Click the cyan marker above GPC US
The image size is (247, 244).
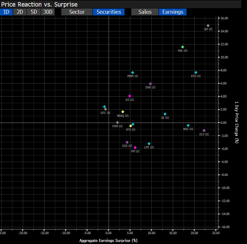[x=104, y=107]
